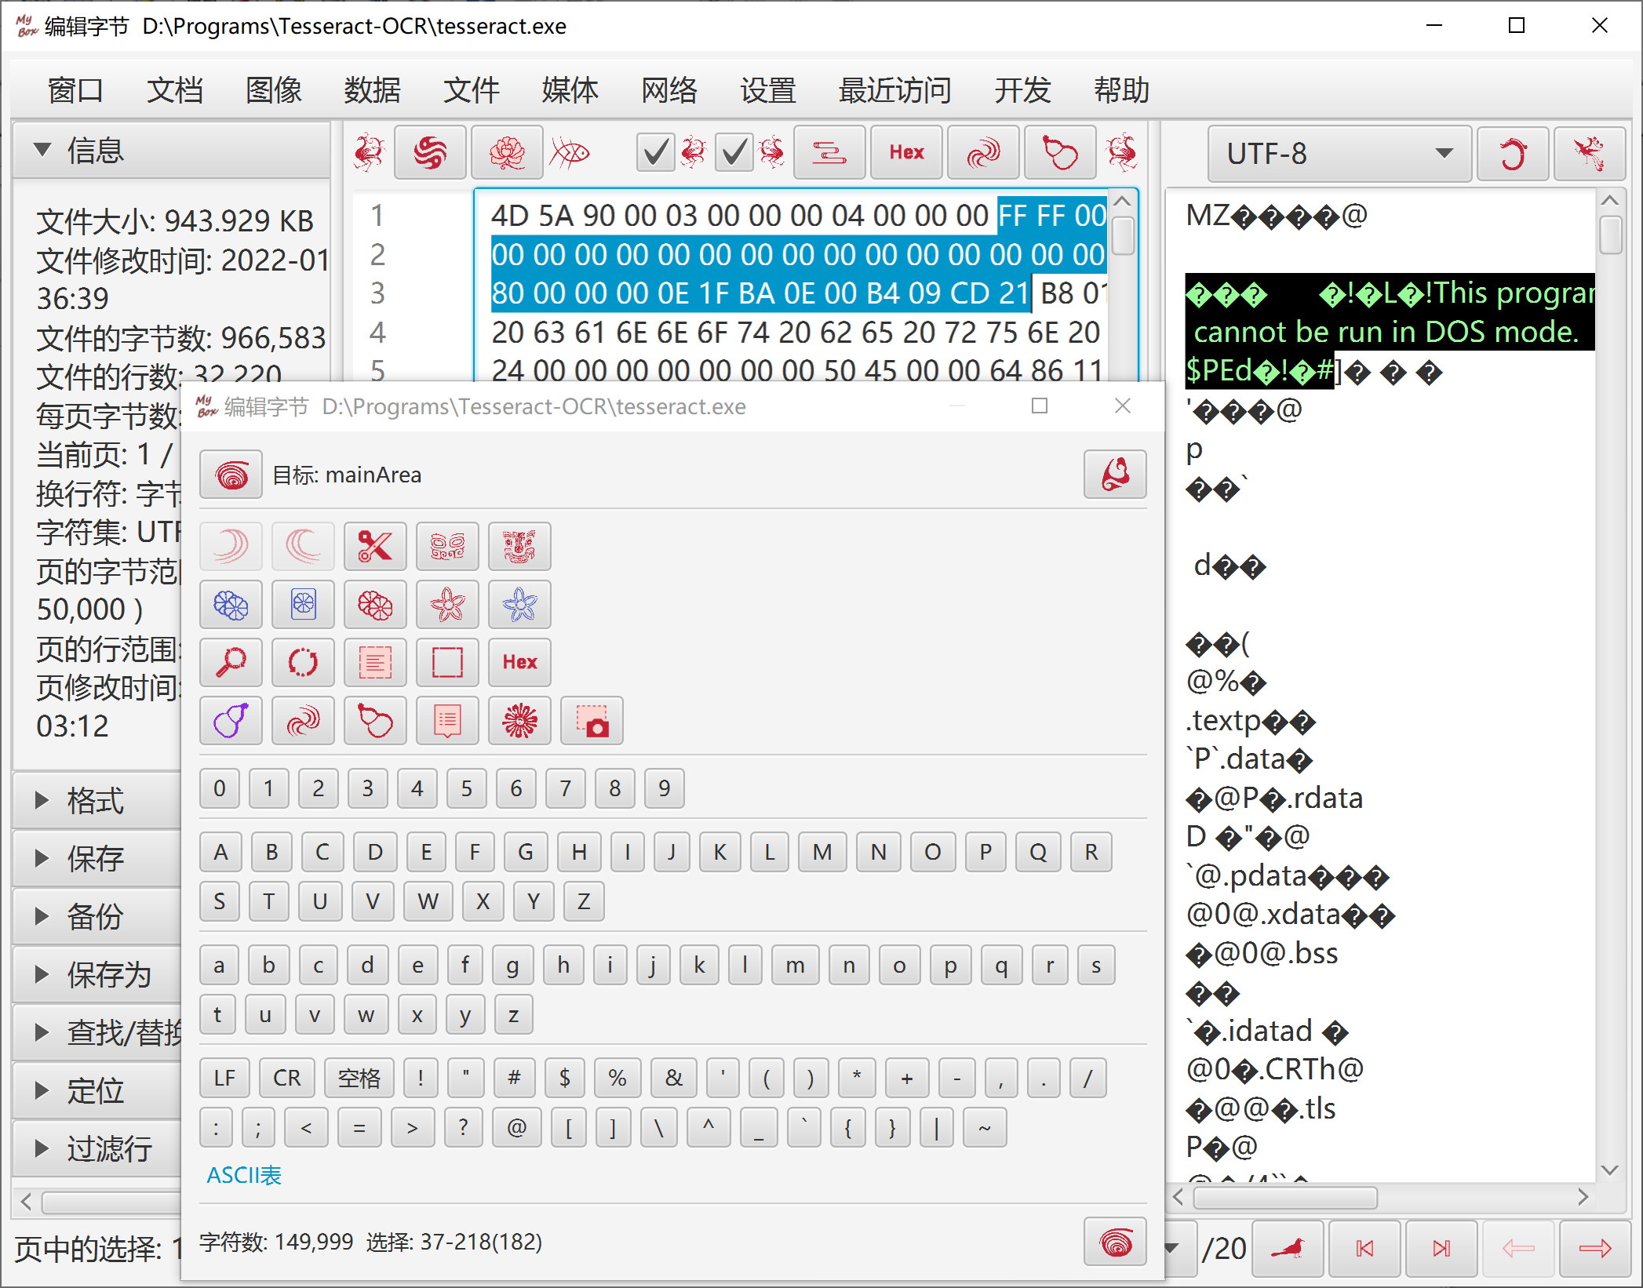Screen dimensions: 1643x1288
Task: Click the CR key button
Action: (286, 1078)
